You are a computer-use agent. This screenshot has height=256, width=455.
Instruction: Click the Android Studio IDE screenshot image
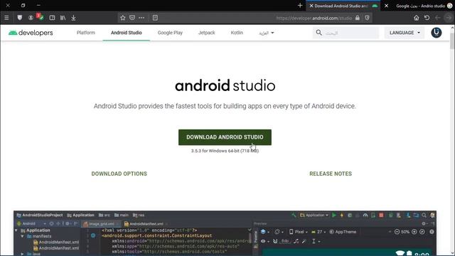coord(225,233)
